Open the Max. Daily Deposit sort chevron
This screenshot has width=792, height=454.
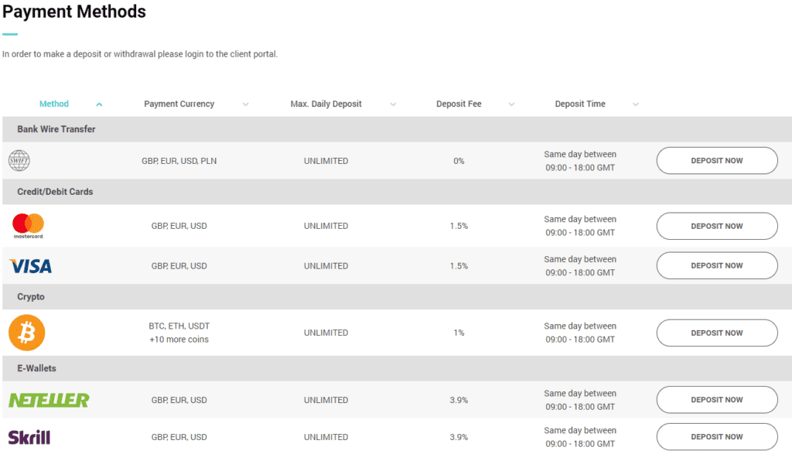click(393, 104)
